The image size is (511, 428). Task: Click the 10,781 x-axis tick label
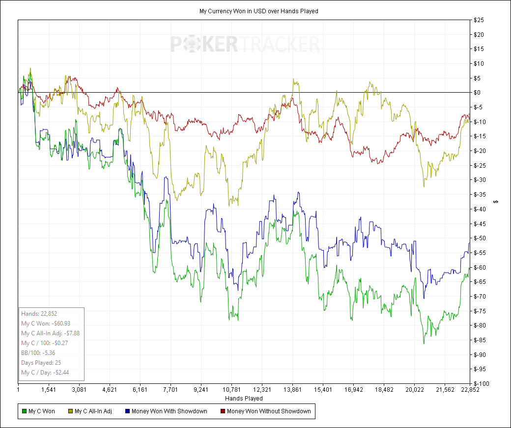(x=231, y=390)
